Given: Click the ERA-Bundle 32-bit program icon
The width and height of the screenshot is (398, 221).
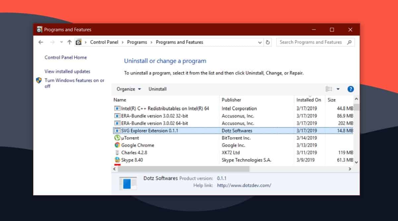Looking at the screenshot, I should click(x=117, y=116).
